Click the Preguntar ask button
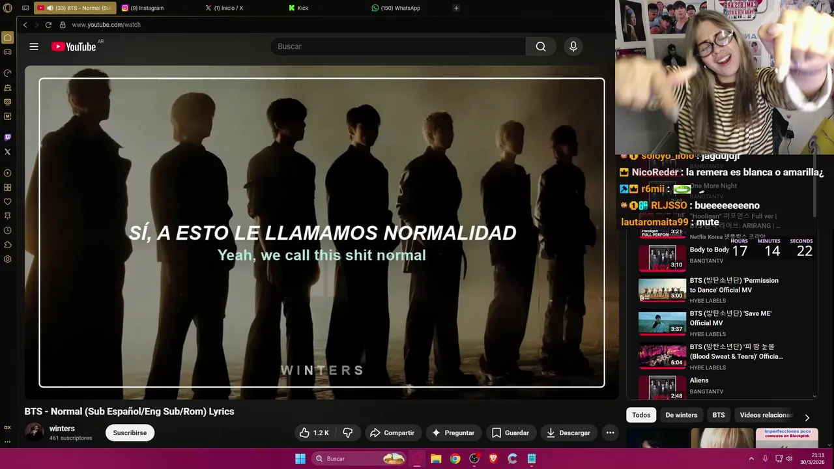 [x=453, y=433]
